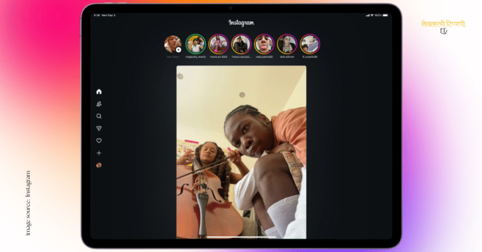
Task: Tap the plus badge on Your story
Action: (x=178, y=49)
